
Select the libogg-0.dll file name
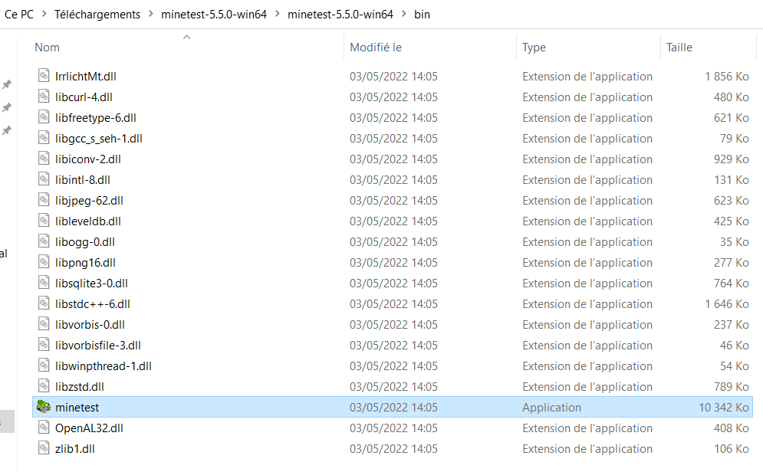coord(84,241)
